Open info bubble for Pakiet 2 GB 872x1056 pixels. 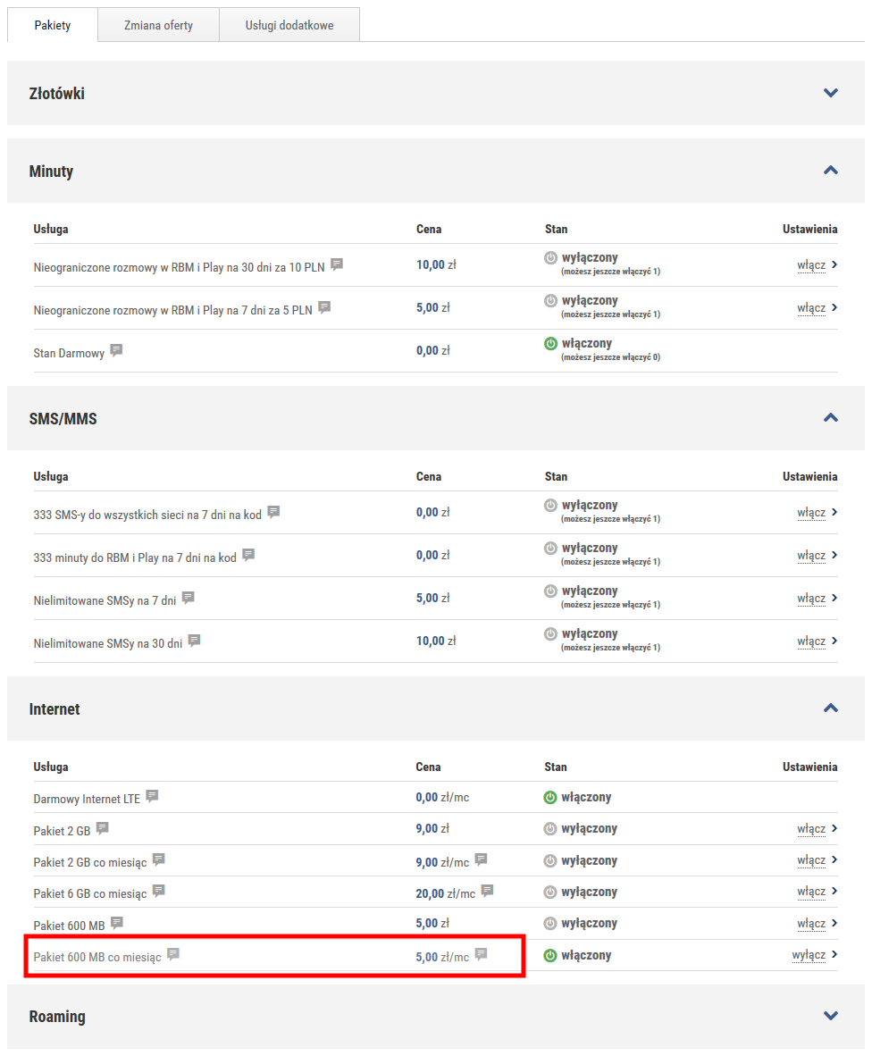coord(102,828)
